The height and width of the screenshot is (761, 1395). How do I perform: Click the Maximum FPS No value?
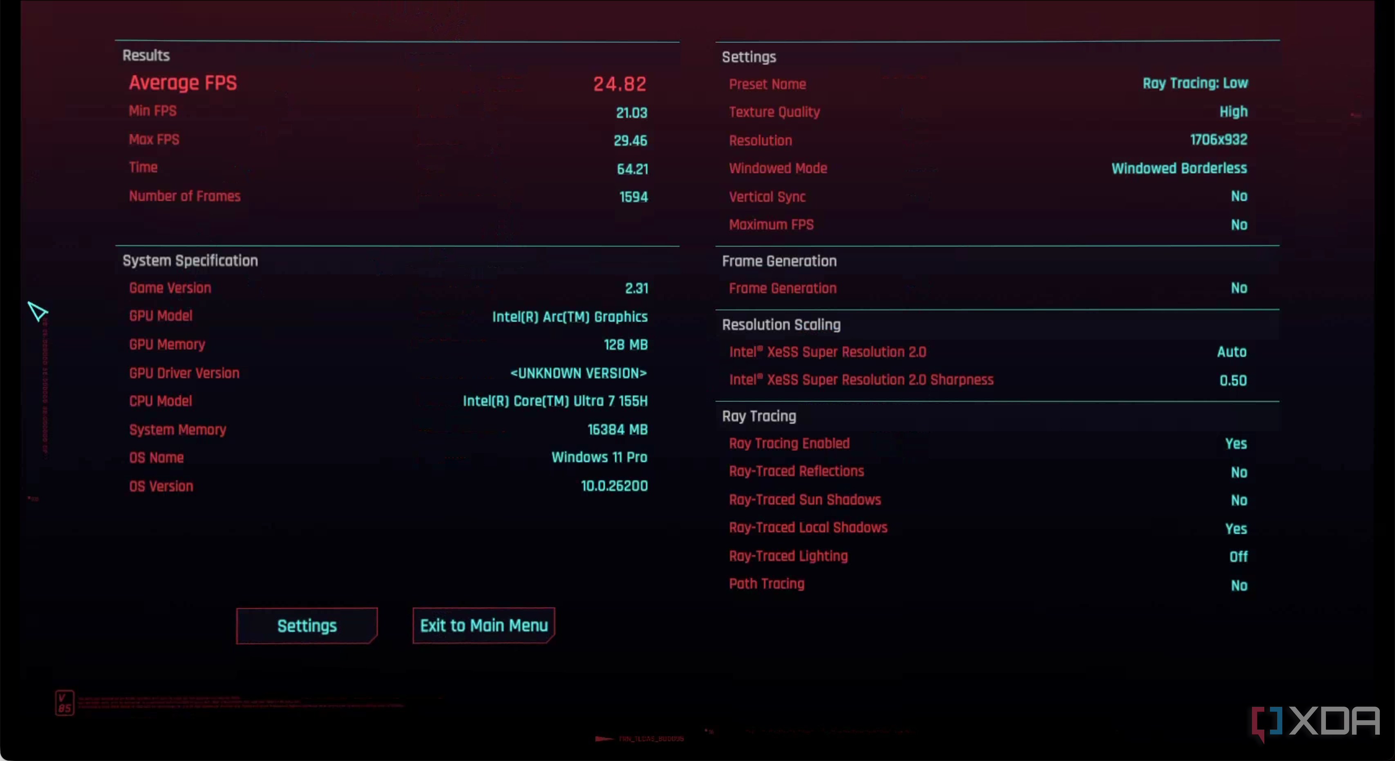(1239, 225)
